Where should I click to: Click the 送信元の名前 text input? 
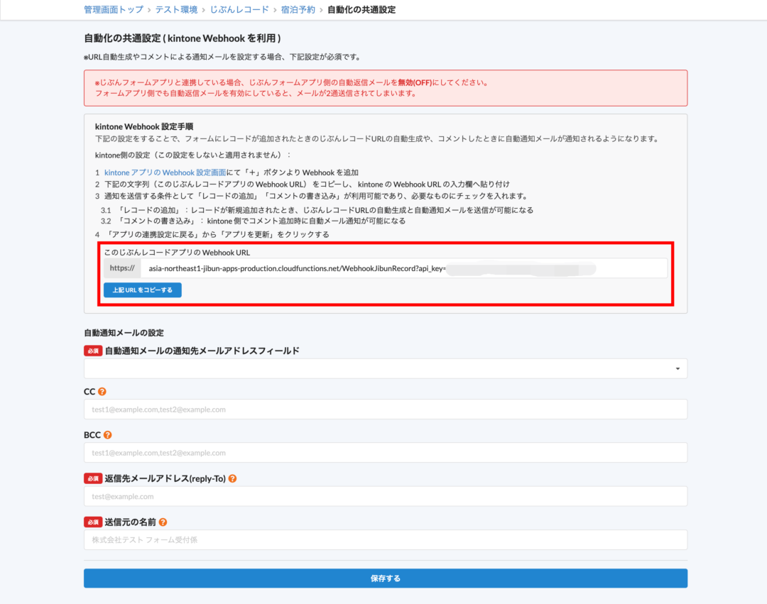coord(386,539)
